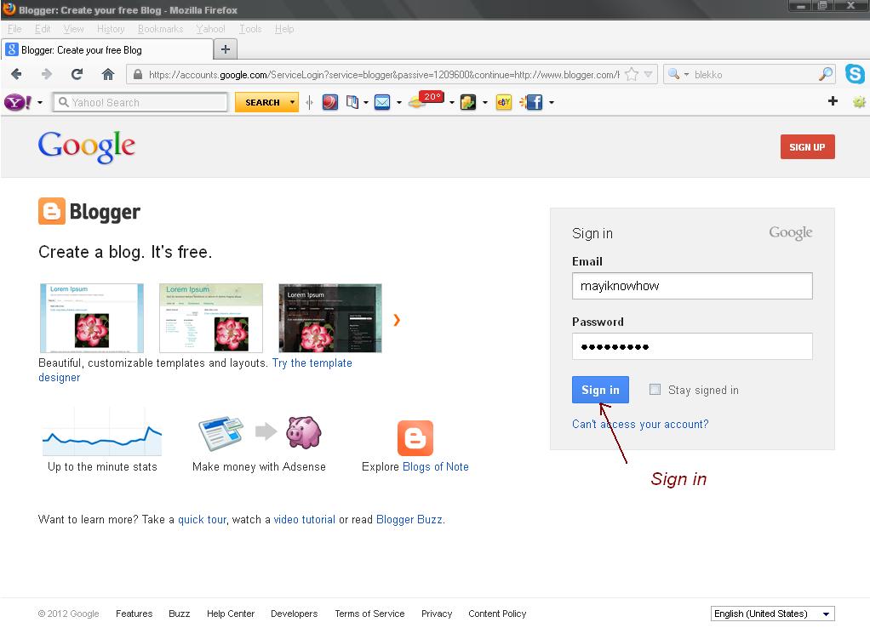Open the History menu
Screen dimensions: 870x628
click(x=111, y=29)
